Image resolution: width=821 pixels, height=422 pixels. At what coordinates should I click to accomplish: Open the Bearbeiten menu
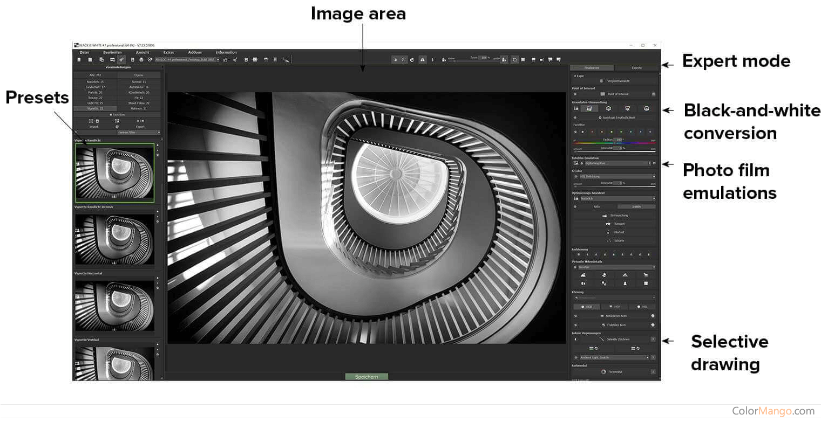tap(112, 52)
